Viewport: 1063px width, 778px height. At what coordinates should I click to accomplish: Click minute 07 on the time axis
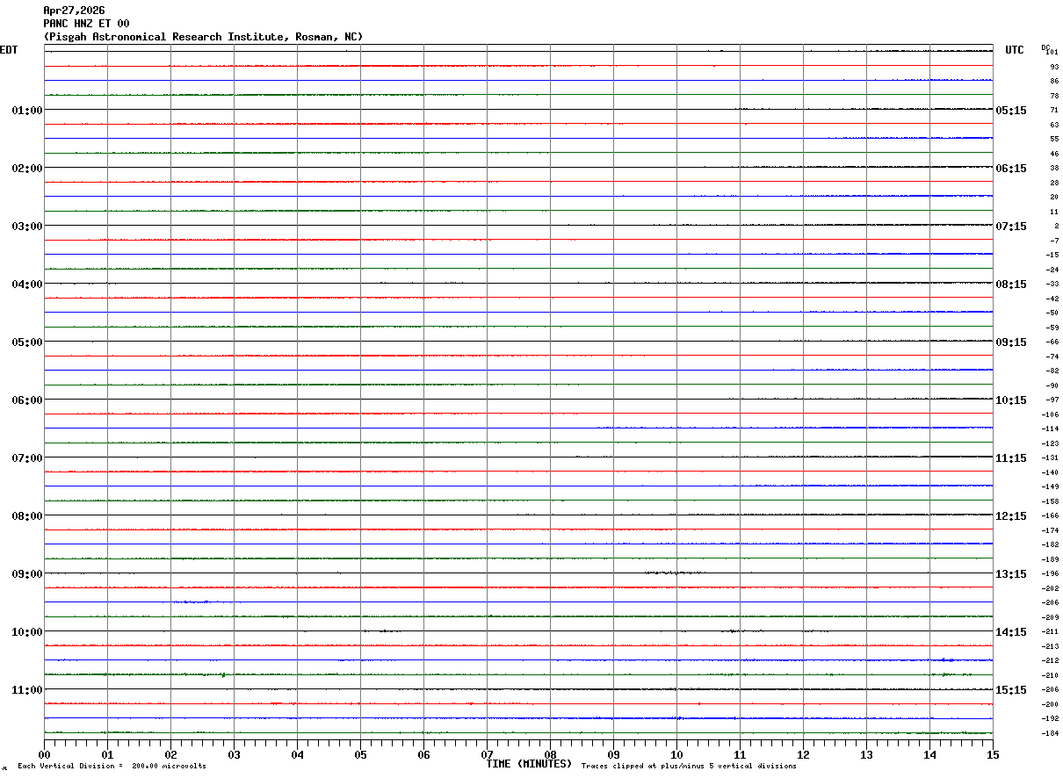click(487, 754)
